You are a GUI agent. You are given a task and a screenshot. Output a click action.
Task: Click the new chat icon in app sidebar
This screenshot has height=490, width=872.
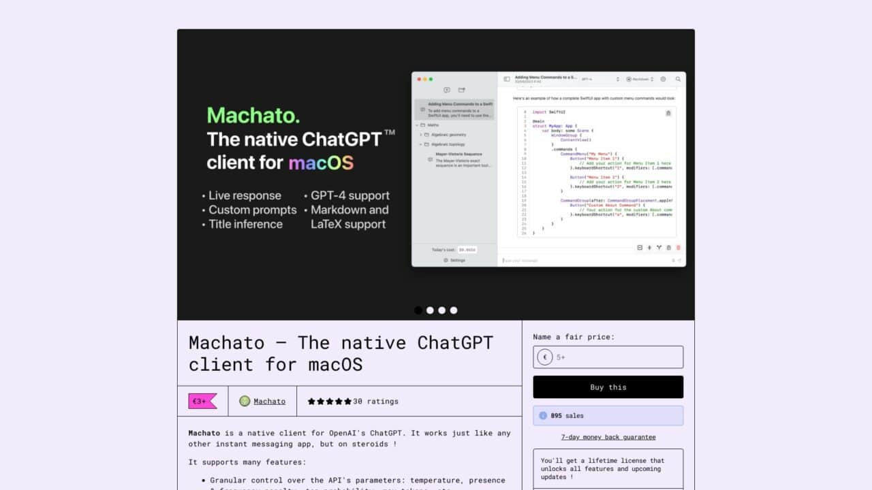tap(447, 90)
